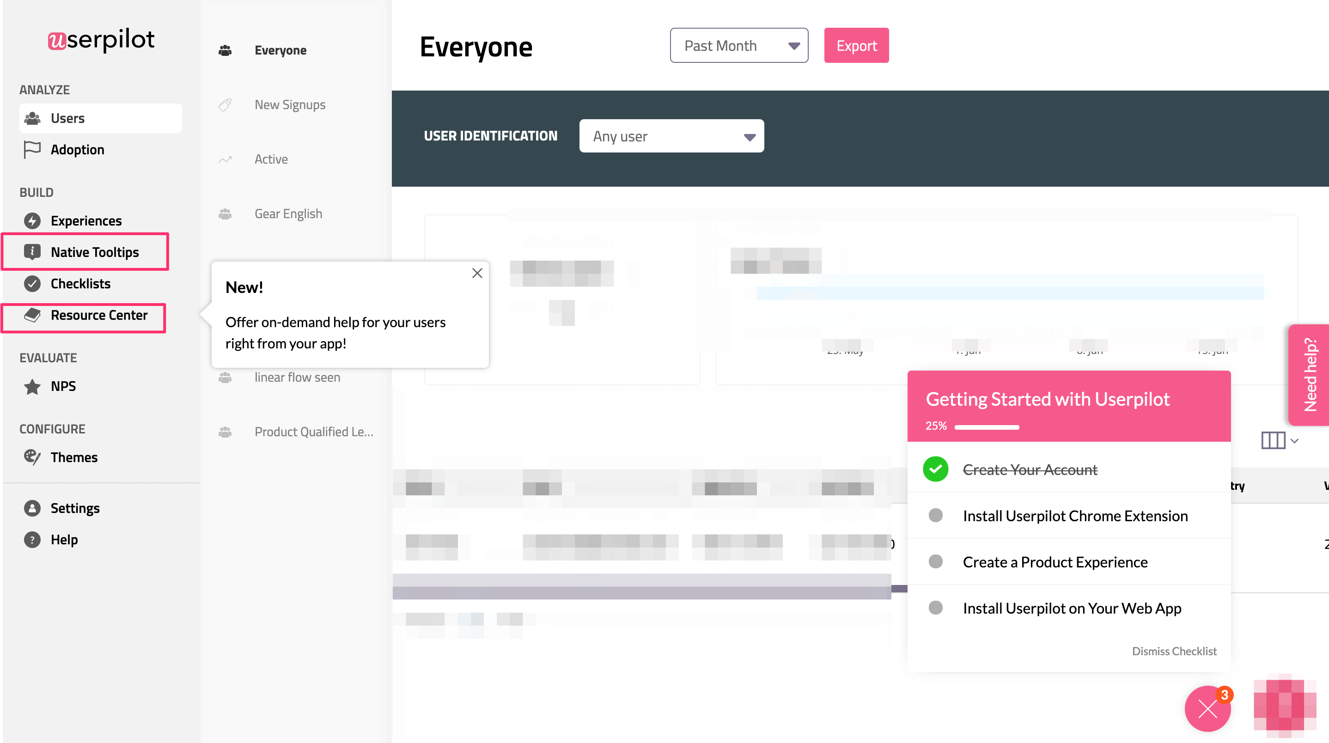Click the Help question mark icon
The image size is (1329, 743).
click(x=32, y=540)
